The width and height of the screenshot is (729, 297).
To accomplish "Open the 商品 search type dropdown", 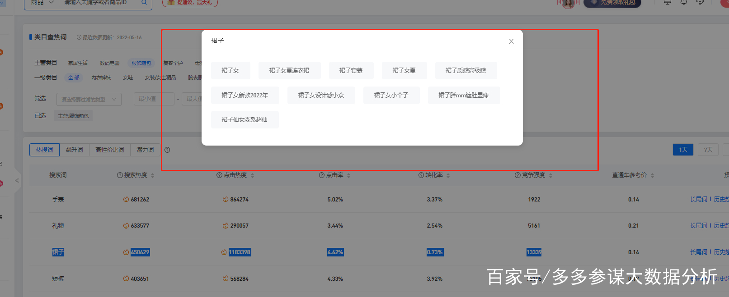I will tap(42, 3).
